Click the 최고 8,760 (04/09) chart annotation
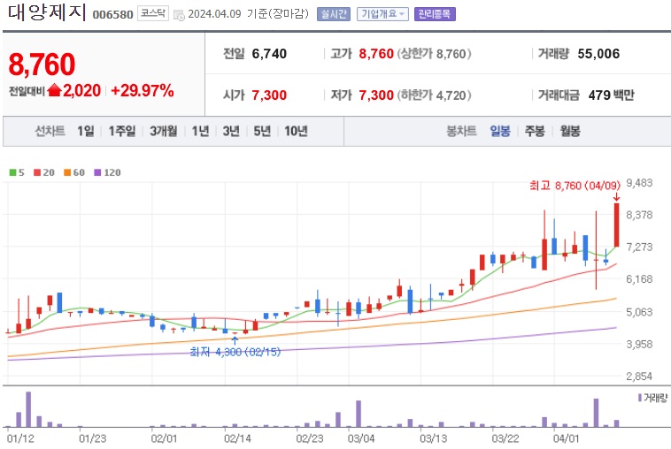The width and height of the screenshot is (671, 449). tap(575, 186)
